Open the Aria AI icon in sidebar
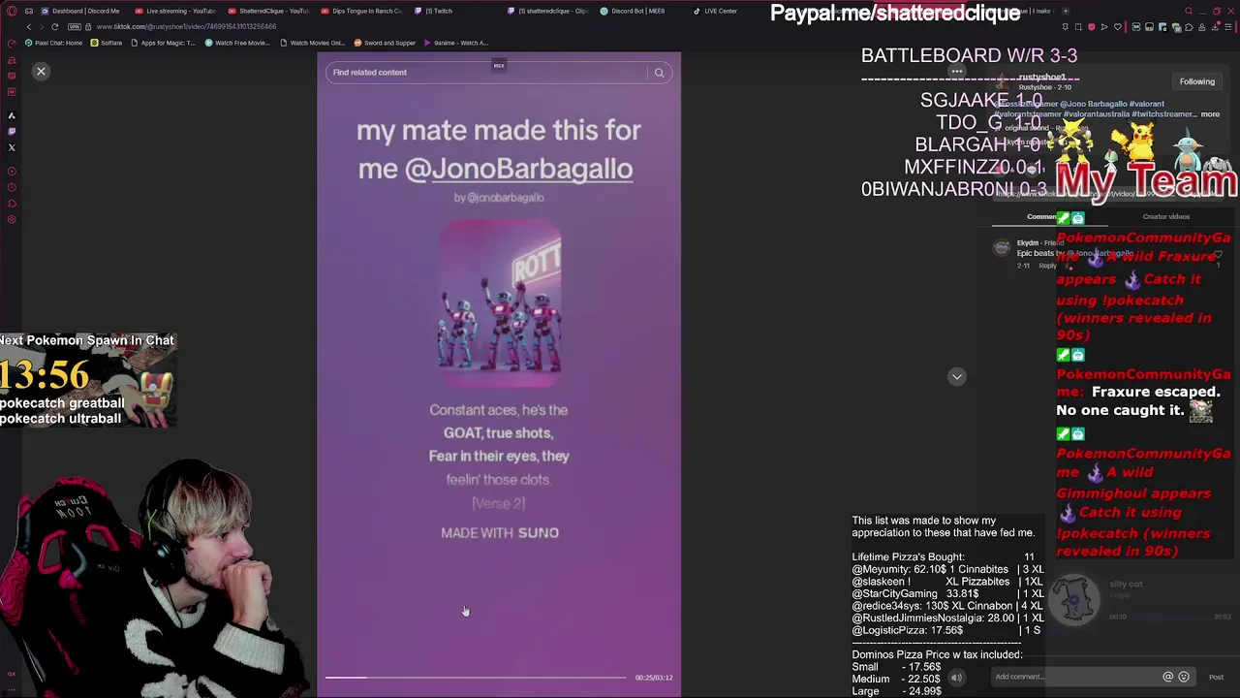The height and width of the screenshot is (698, 1240). (12, 115)
